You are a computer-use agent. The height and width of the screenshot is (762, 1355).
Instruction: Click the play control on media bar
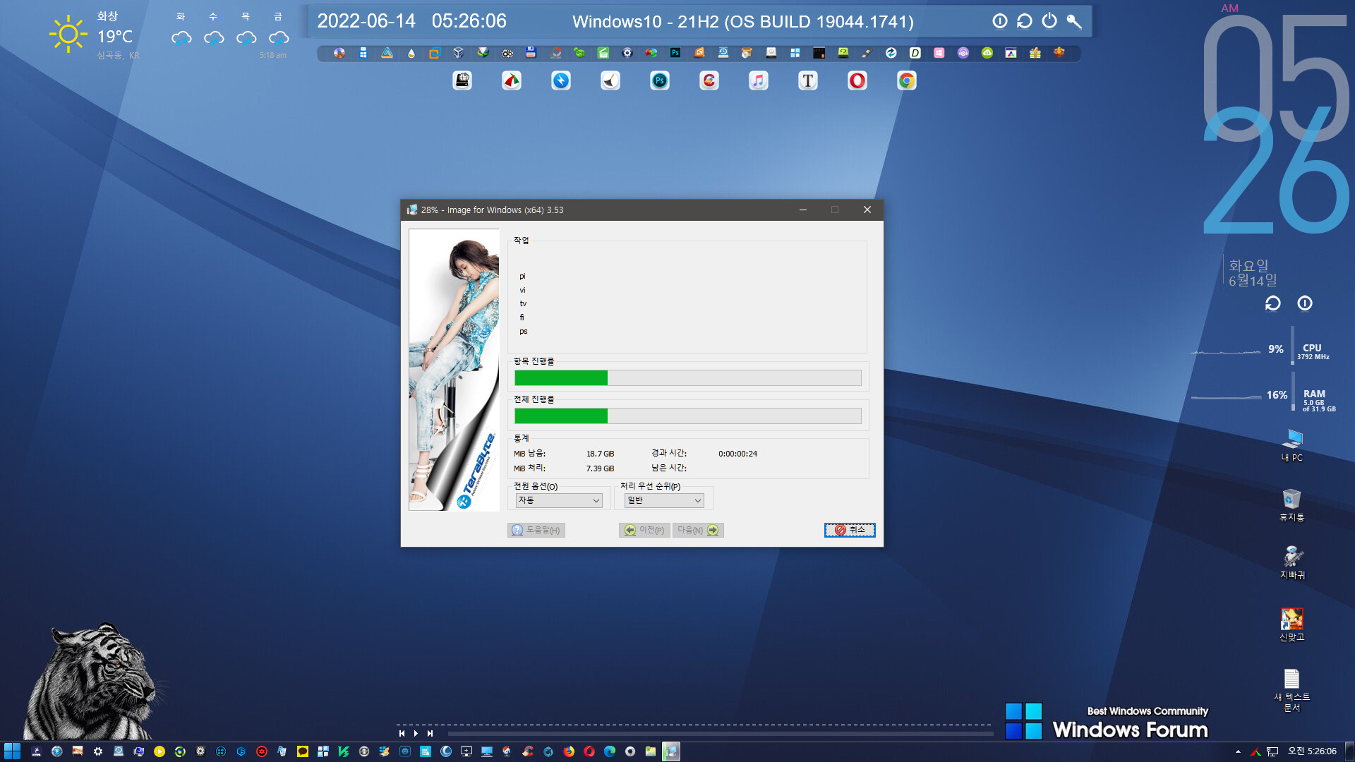pos(416,734)
